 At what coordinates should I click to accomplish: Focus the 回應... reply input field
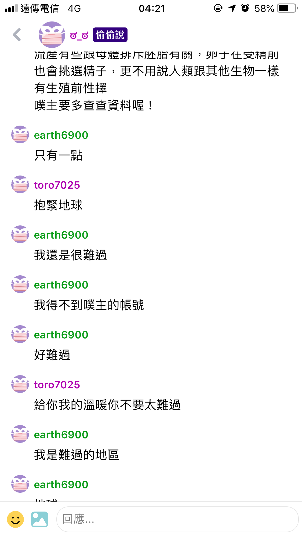coord(177,519)
